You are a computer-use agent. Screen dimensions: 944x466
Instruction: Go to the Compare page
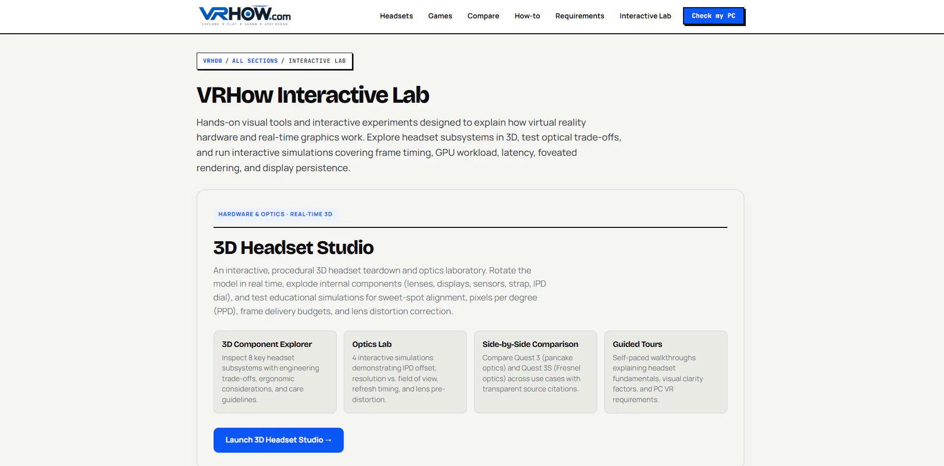pos(483,16)
